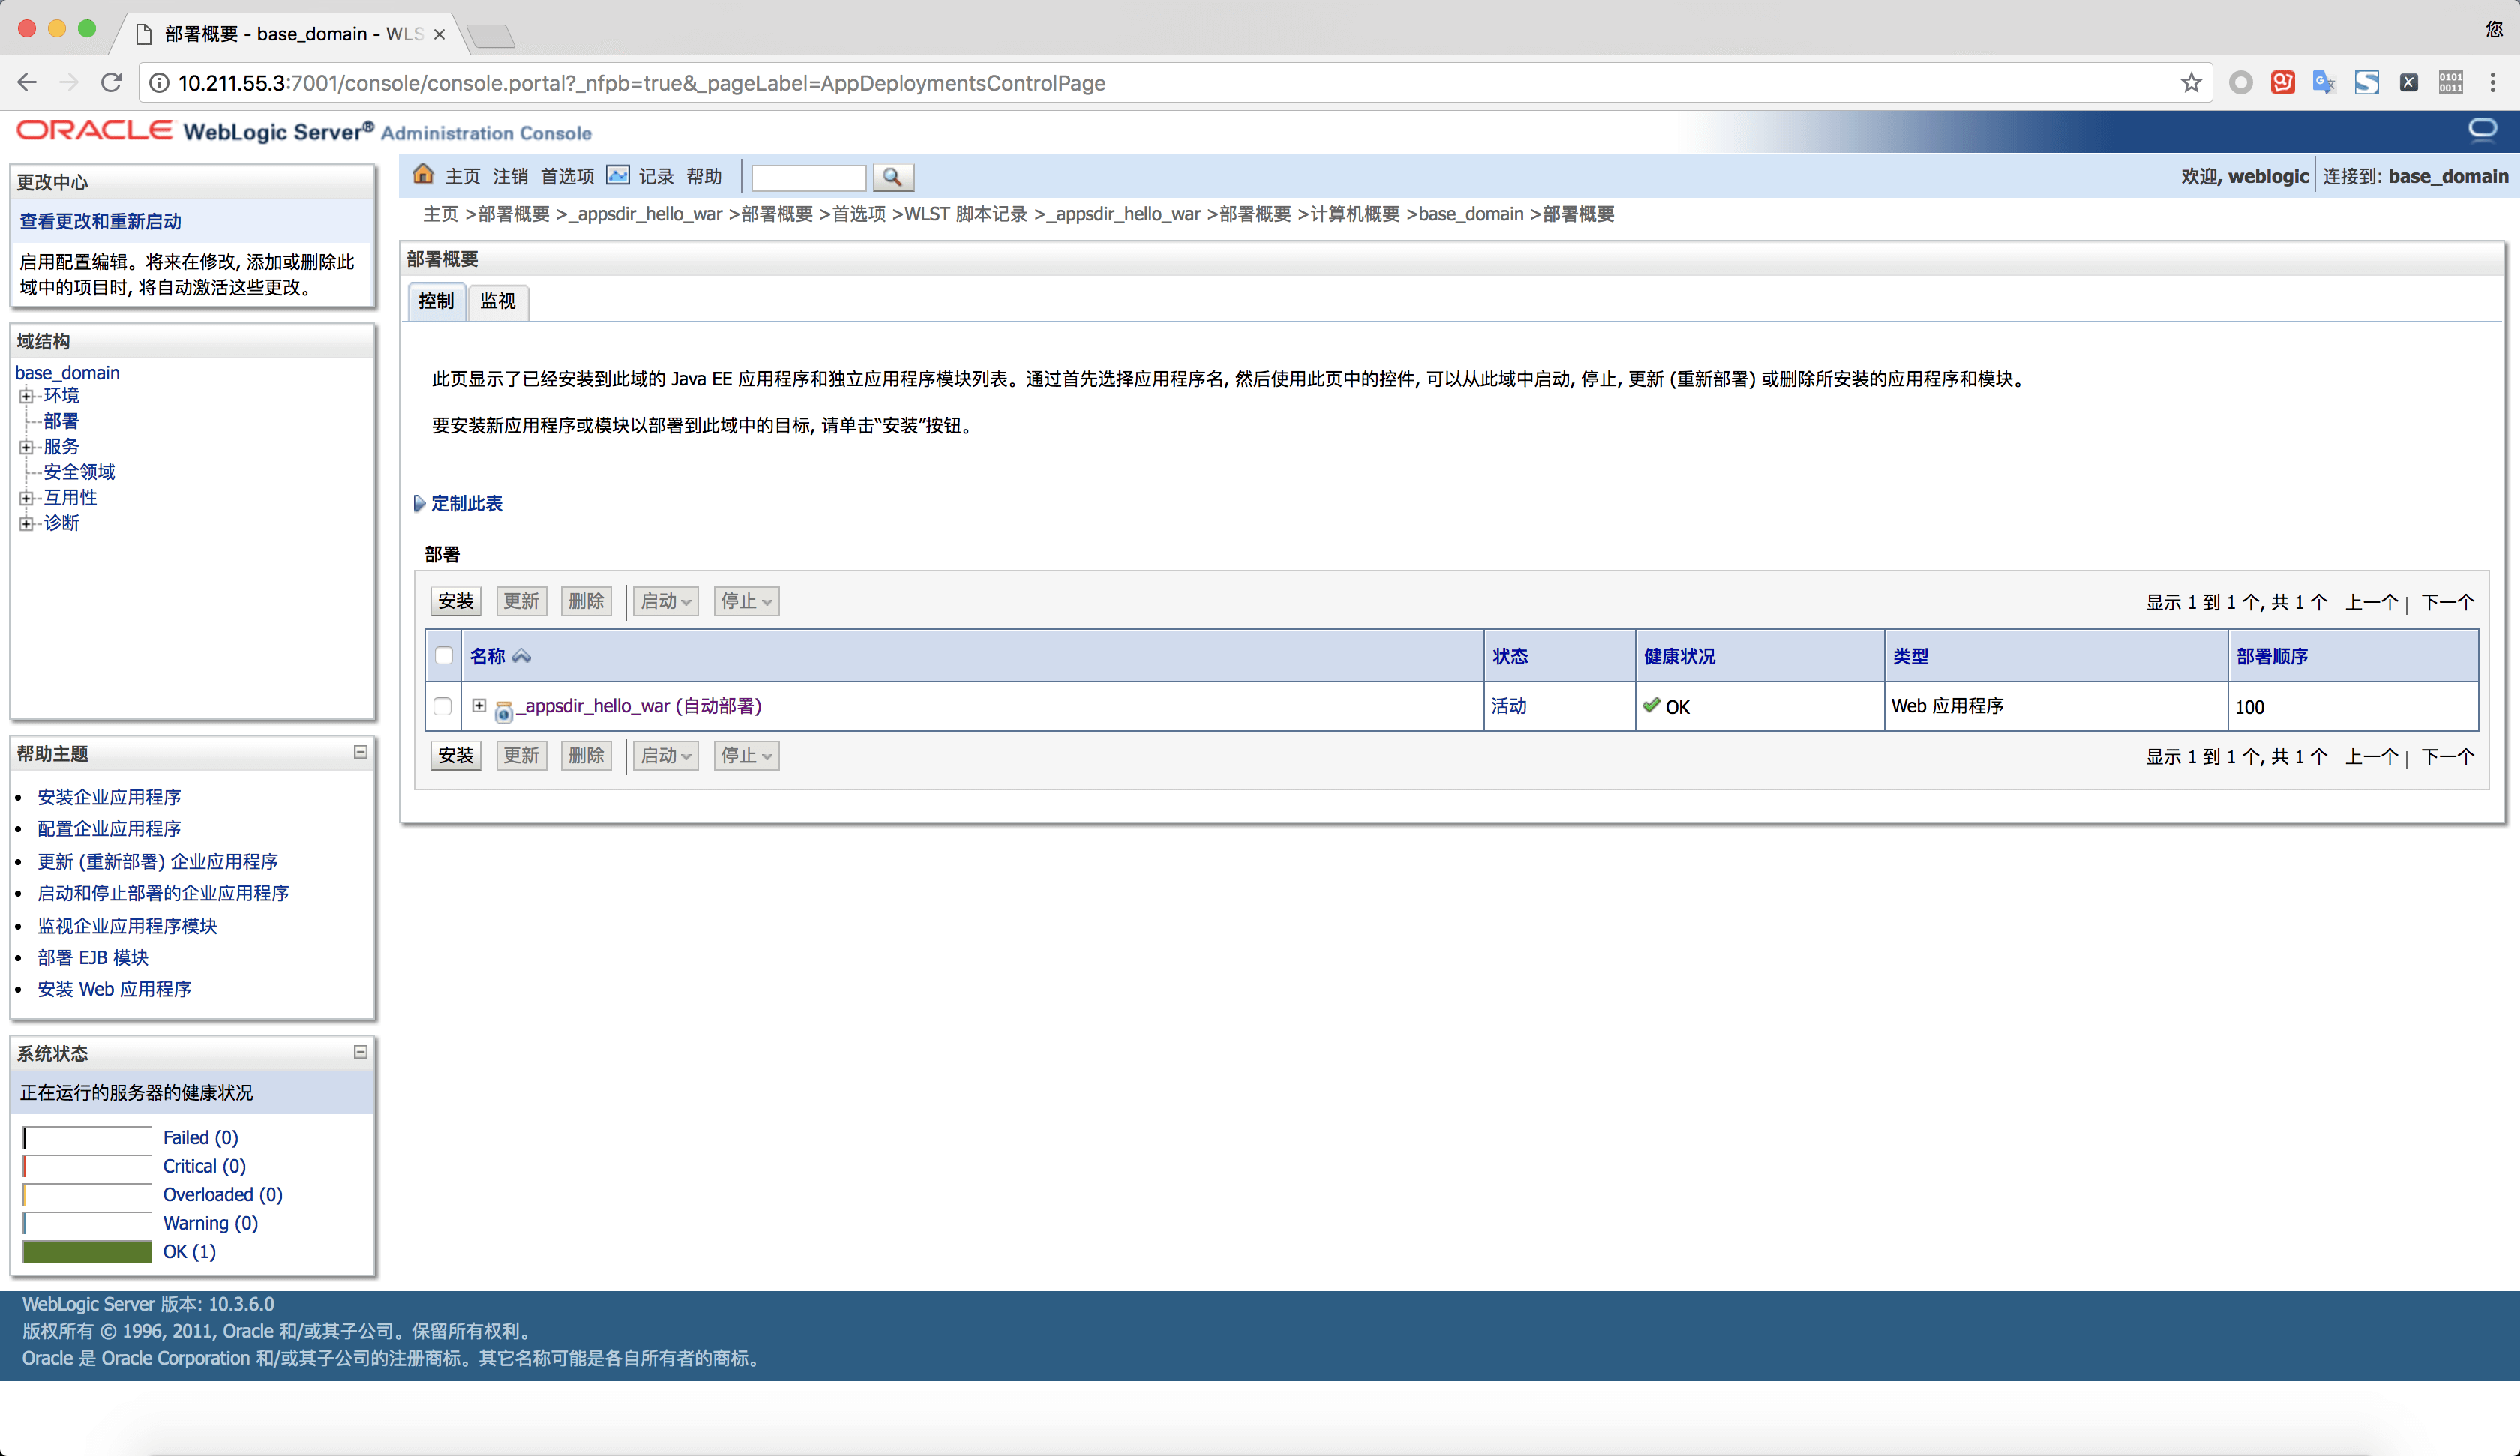Click the browser forward arrow
The height and width of the screenshot is (1456, 2520).
coord(68,83)
